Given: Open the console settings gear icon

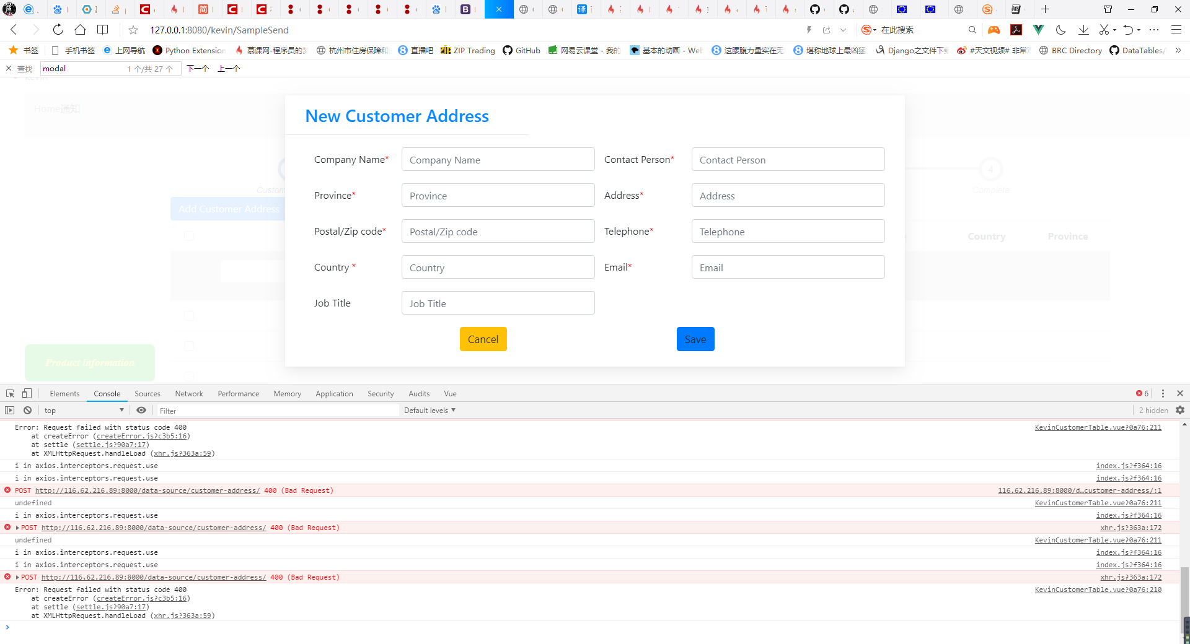Looking at the screenshot, I should pyautogui.click(x=1180, y=410).
